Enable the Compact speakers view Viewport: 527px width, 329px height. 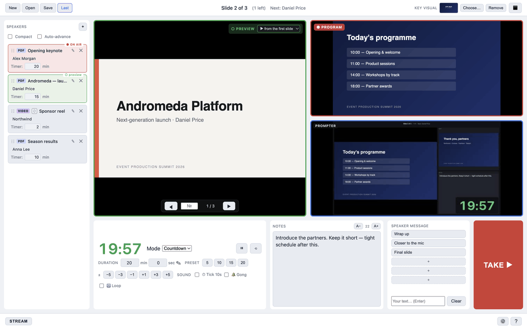(10, 37)
